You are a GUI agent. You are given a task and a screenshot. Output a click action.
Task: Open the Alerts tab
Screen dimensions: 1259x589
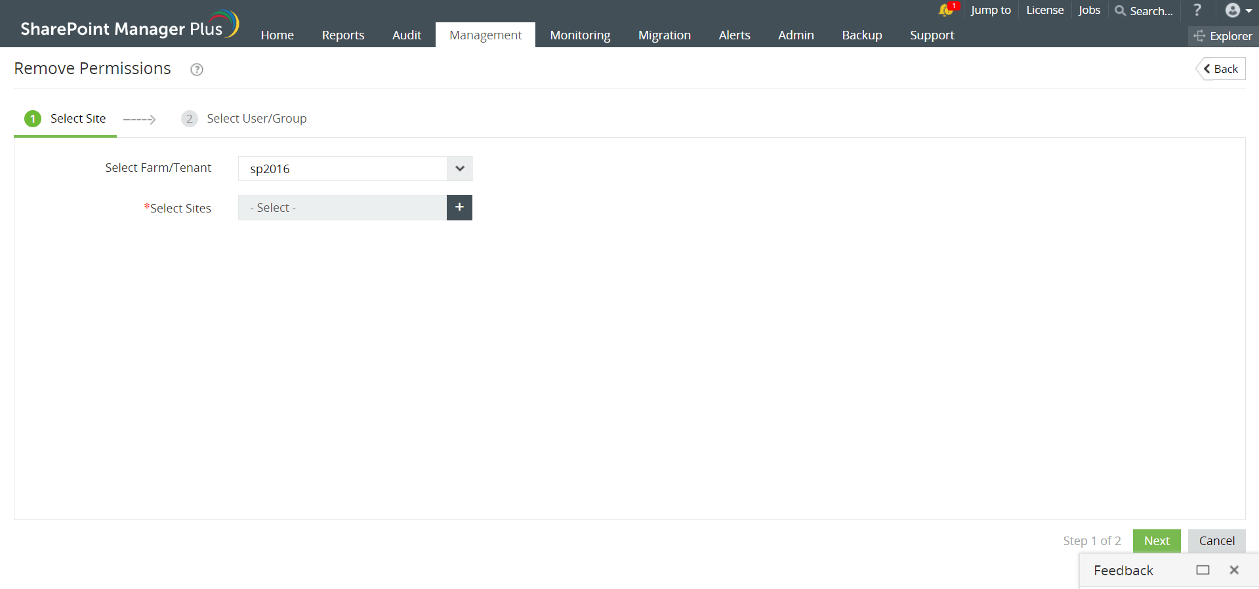tap(734, 35)
